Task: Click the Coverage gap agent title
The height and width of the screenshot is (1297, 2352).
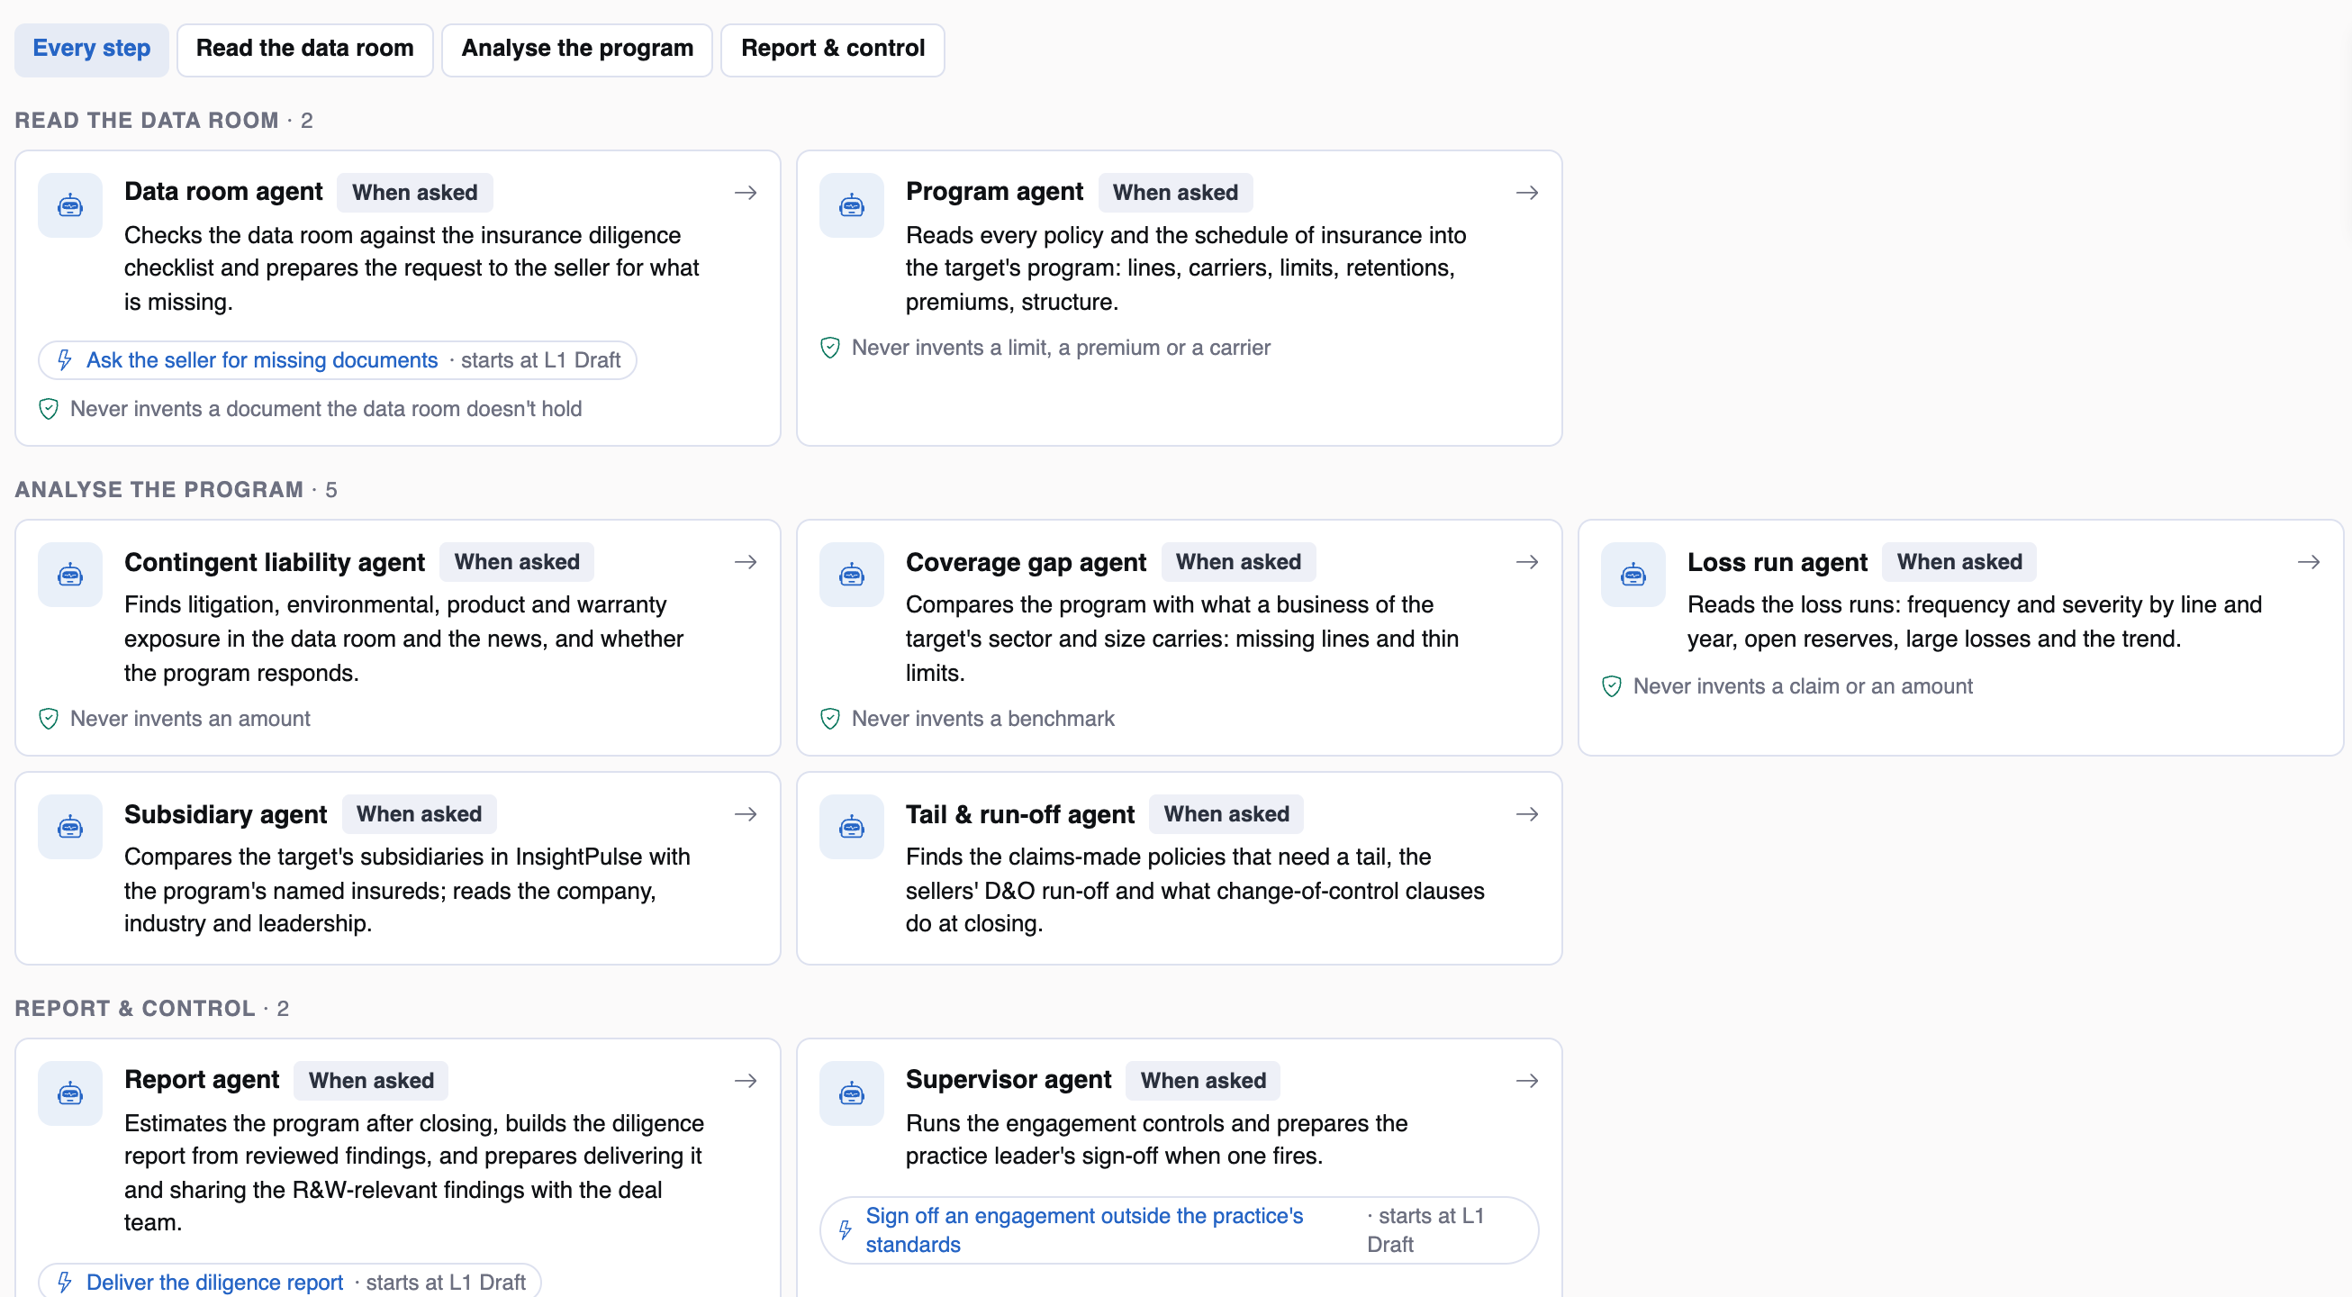Action: point(1026,562)
